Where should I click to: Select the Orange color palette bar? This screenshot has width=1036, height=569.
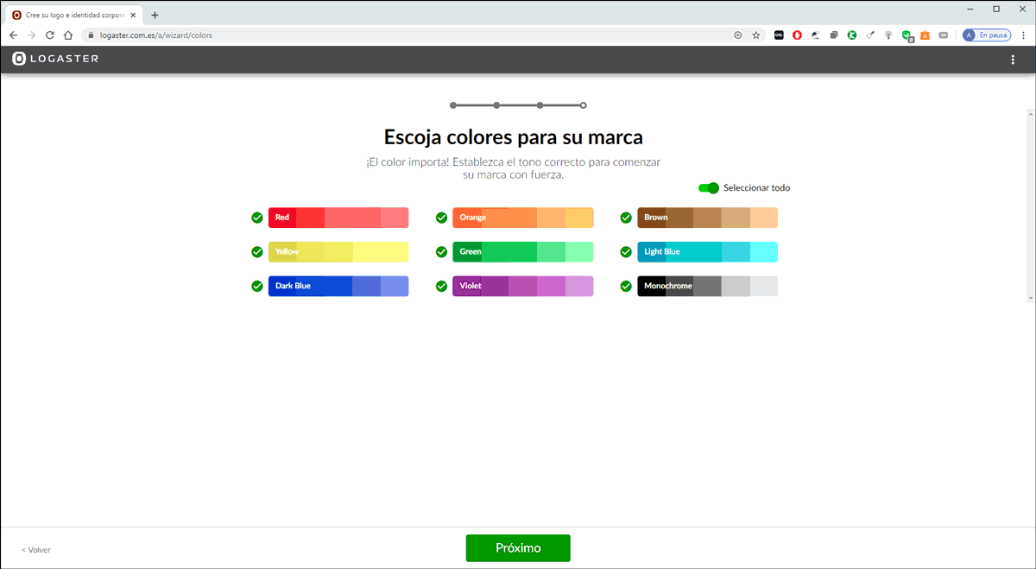pos(523,218)
